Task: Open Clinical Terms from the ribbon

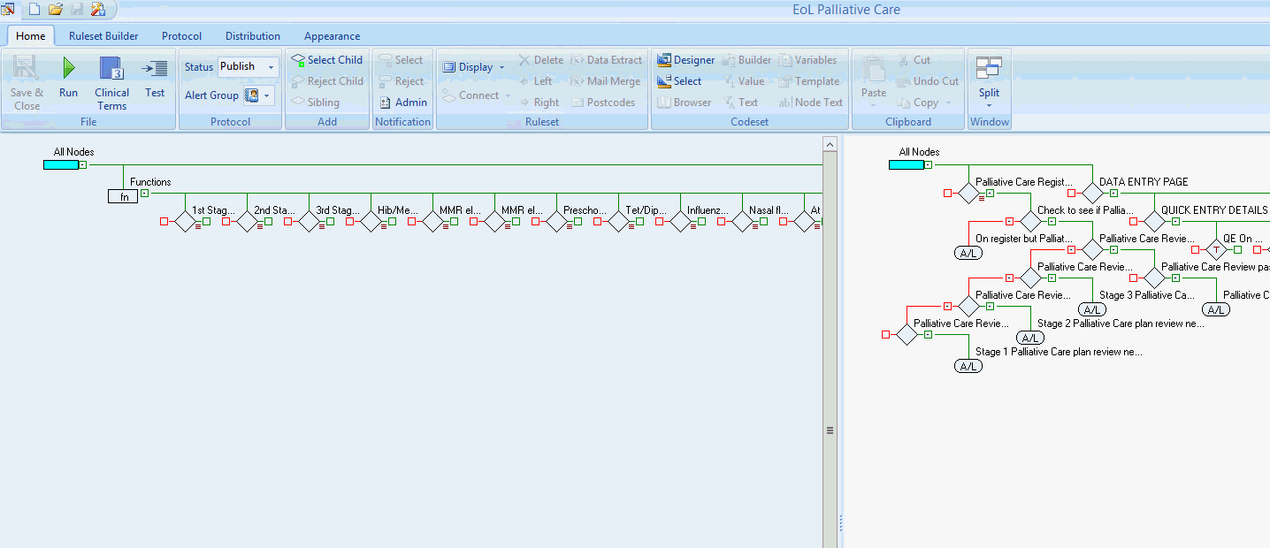Action: (111, 69)
